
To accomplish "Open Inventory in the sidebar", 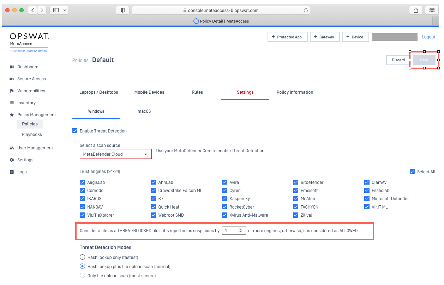I will tap(26, 103).
